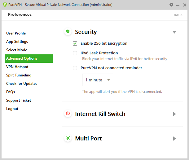Click the green Security shield icon
The height and width of the screenshot is (160, 189).
click(68, 32)
